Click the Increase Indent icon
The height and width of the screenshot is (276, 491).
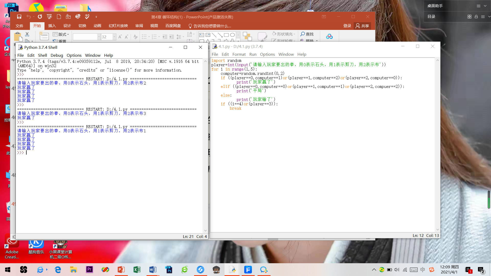[172, 37]
